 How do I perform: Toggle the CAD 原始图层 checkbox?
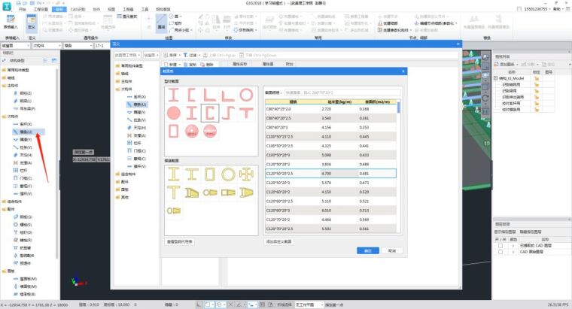point(500,252)
